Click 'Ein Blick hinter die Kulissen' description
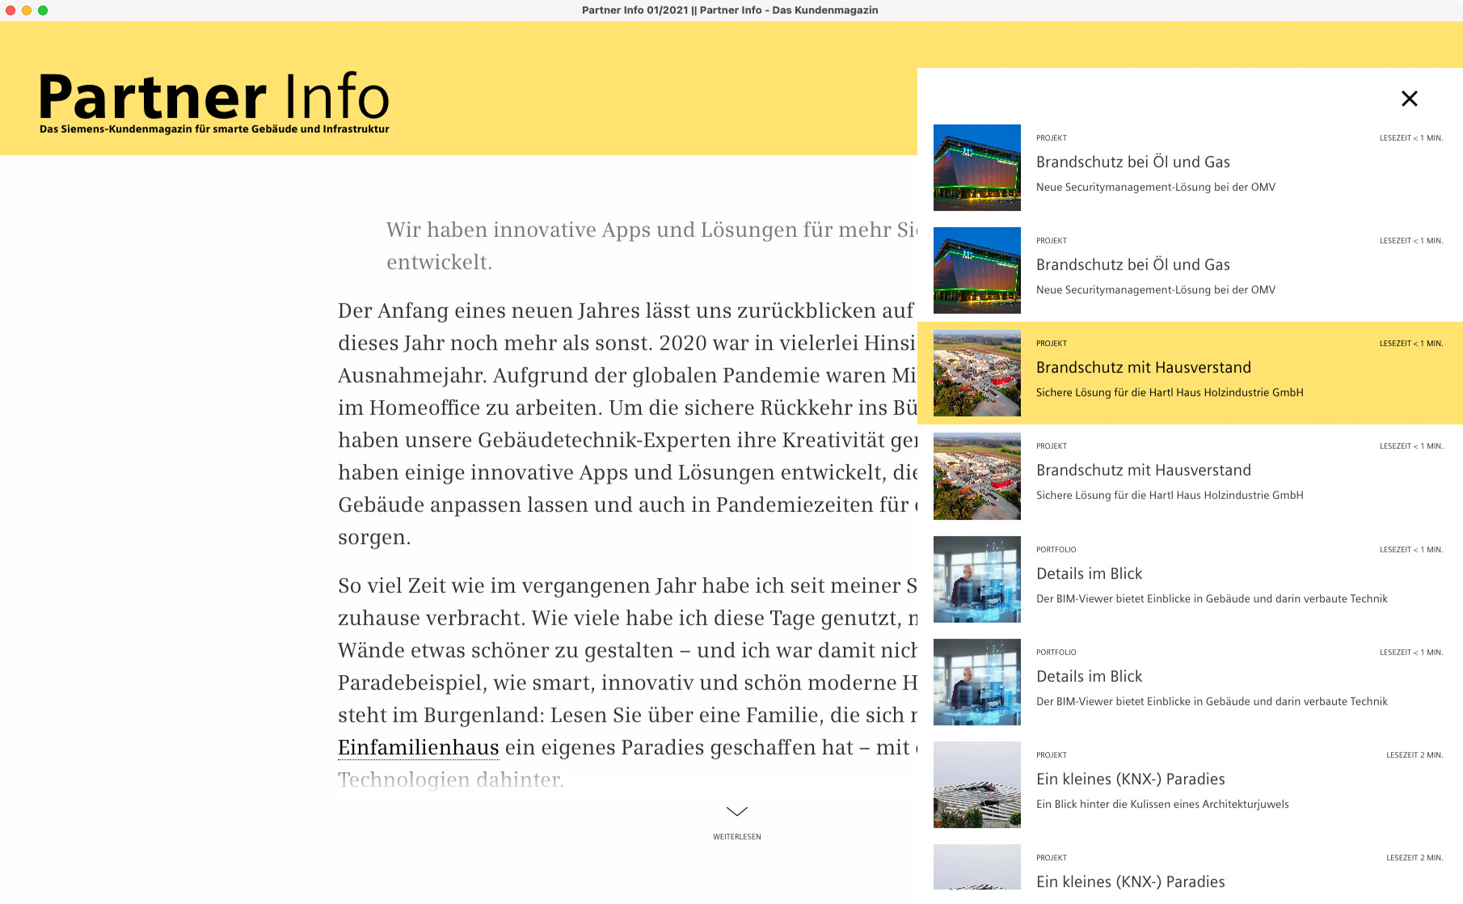Screen dimensions: 1463x904 (1162, 805)
